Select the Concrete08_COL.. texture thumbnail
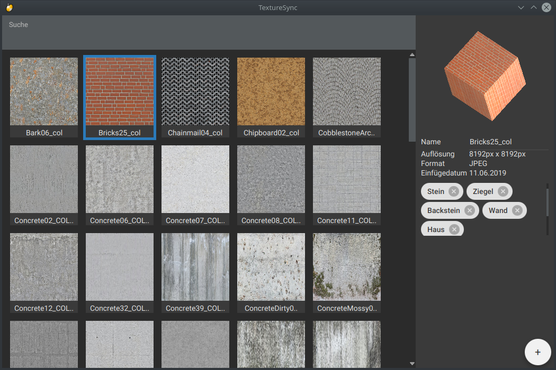This screenshot has width=556, height=370. [x=271, y=185]
